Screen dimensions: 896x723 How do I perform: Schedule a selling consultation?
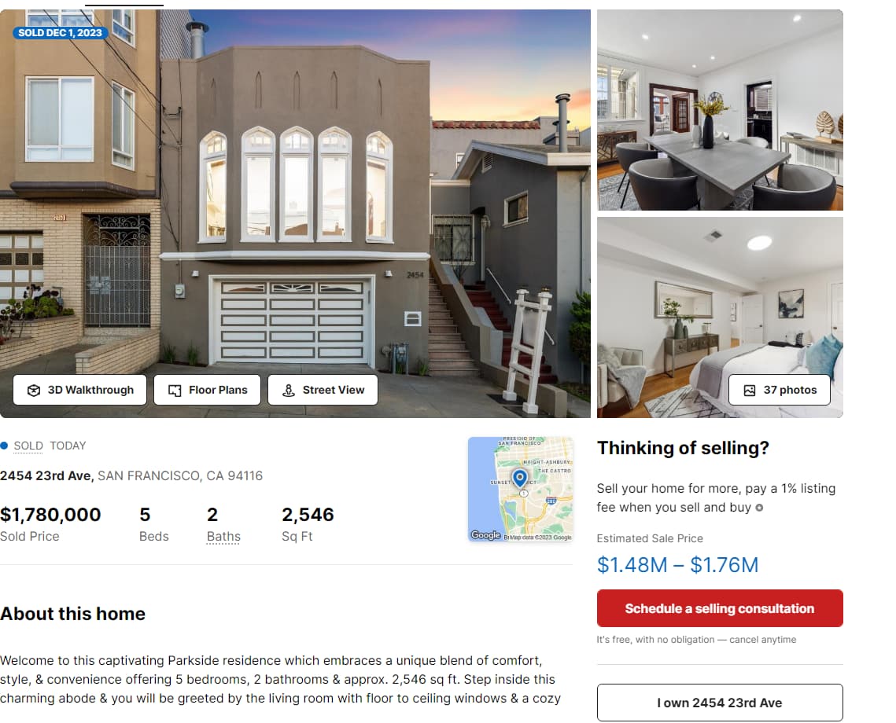pyautogui.click(x=720, y=608)
